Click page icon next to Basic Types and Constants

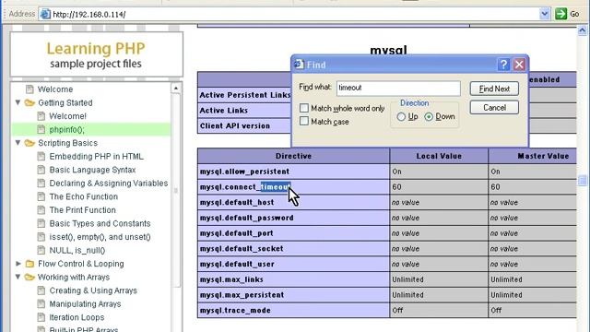(41, 223)
